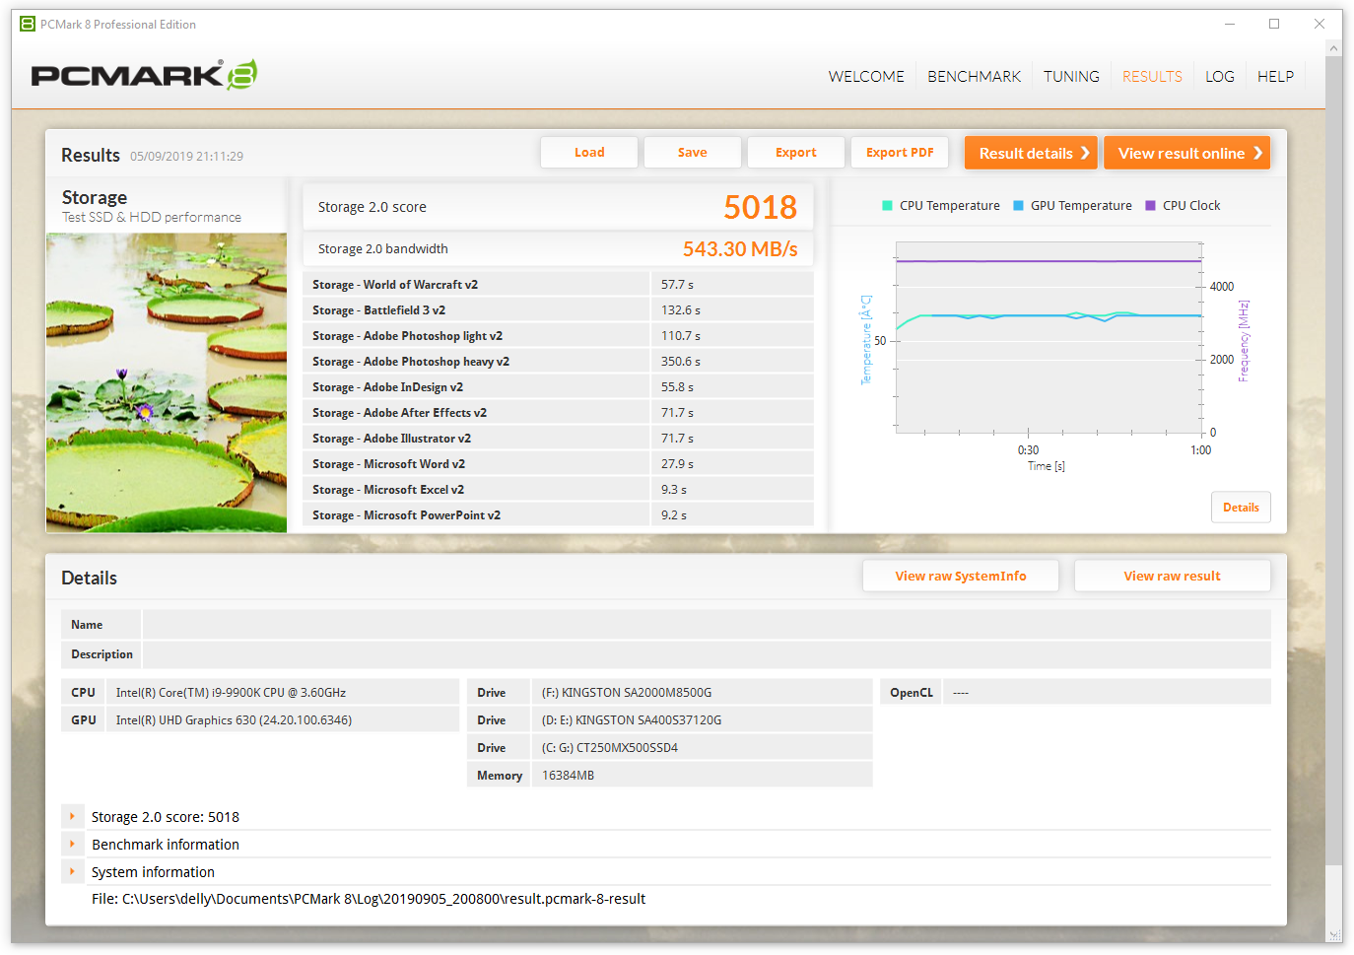
Task: Click the Name input field
Action: pyautogui.click(x=707, y=625)
